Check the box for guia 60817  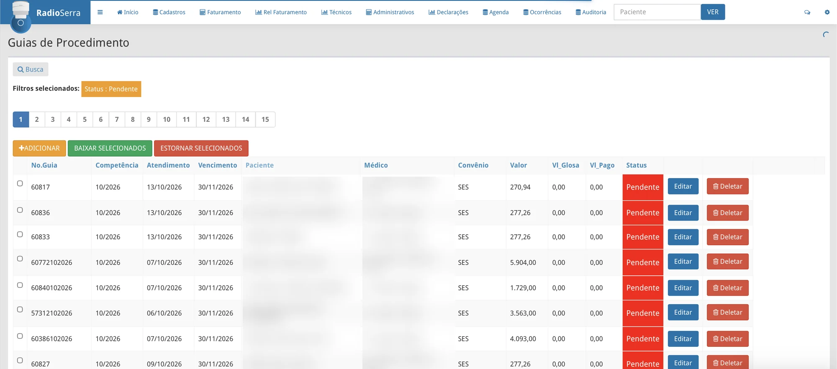click(x=20, y=183)
